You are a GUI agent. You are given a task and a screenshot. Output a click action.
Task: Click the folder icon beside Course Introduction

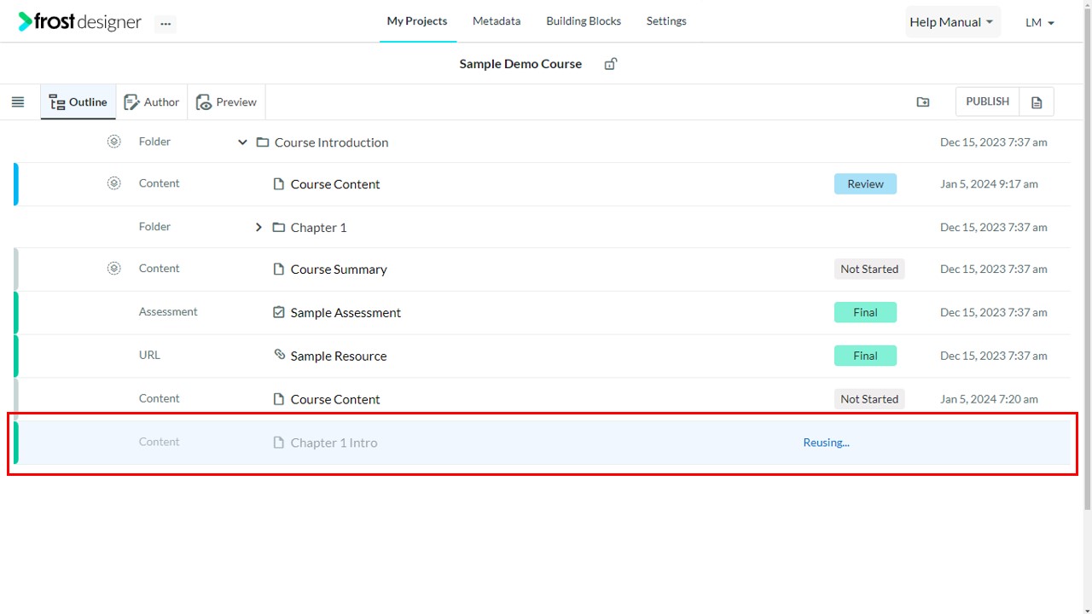pyautogui.click(x=263, y=142)
